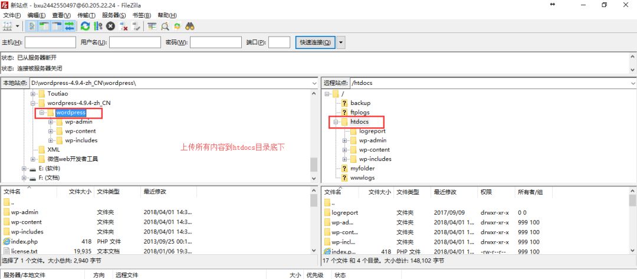Open the Site Manager icon
The image size is (637, 279).
pyautogui.click(x=8, y=27)
